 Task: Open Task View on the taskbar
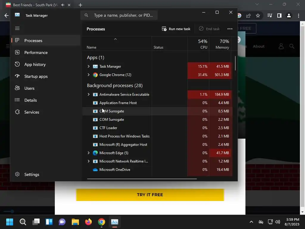coord(36,222)
